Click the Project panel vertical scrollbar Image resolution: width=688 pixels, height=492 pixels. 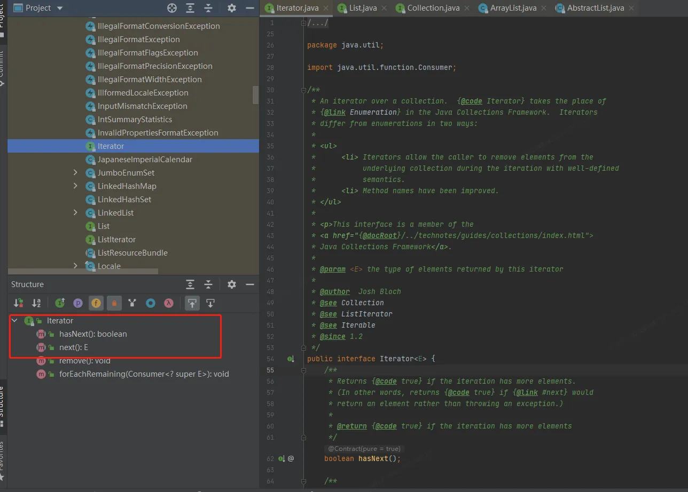pos(255,95)
